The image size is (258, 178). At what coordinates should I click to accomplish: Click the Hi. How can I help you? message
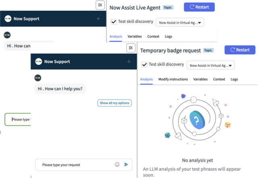click(x=60, y=89)
